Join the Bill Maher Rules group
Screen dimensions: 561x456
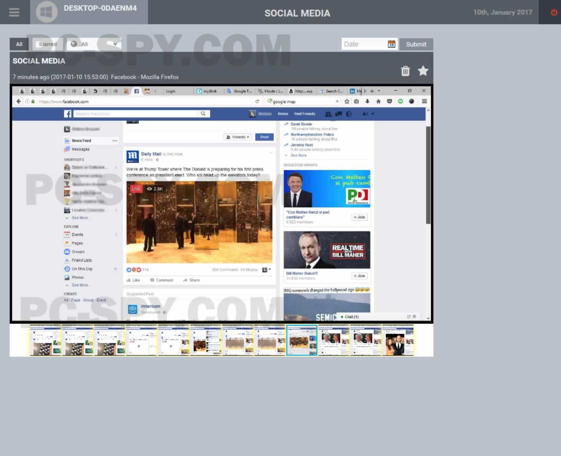tap(359, 276)
